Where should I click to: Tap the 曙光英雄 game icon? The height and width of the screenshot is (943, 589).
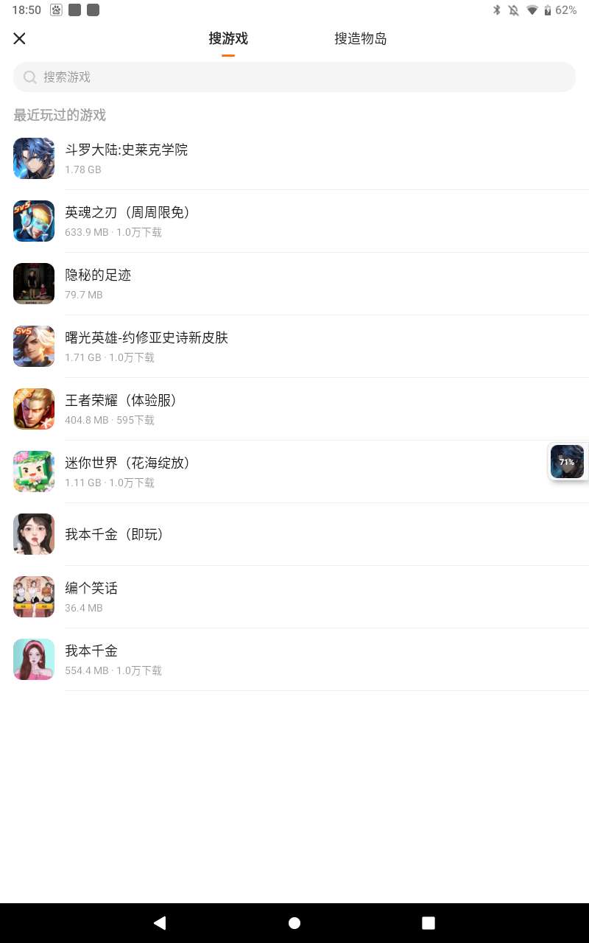pyautogui.click(x=34, y=346)
